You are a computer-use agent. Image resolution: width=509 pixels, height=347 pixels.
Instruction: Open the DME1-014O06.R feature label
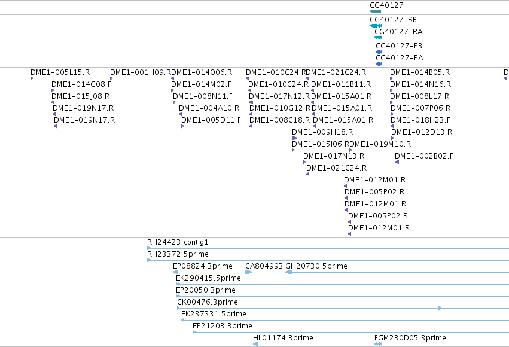202,72
